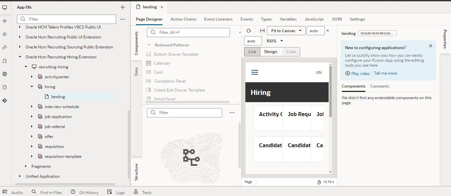The image size is (451, 196).
Task: Click the Git History icon at bottom
Action: click(85, 192)
